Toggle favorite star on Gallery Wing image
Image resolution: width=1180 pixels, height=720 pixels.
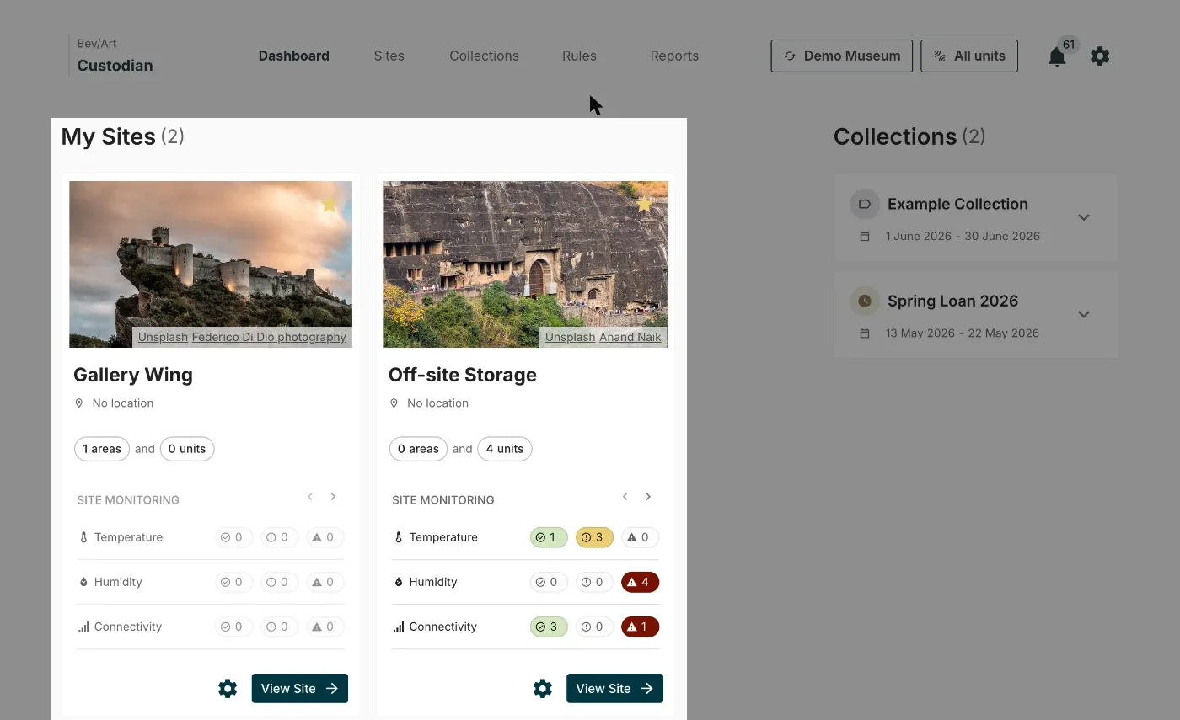(x=330, y=204)
